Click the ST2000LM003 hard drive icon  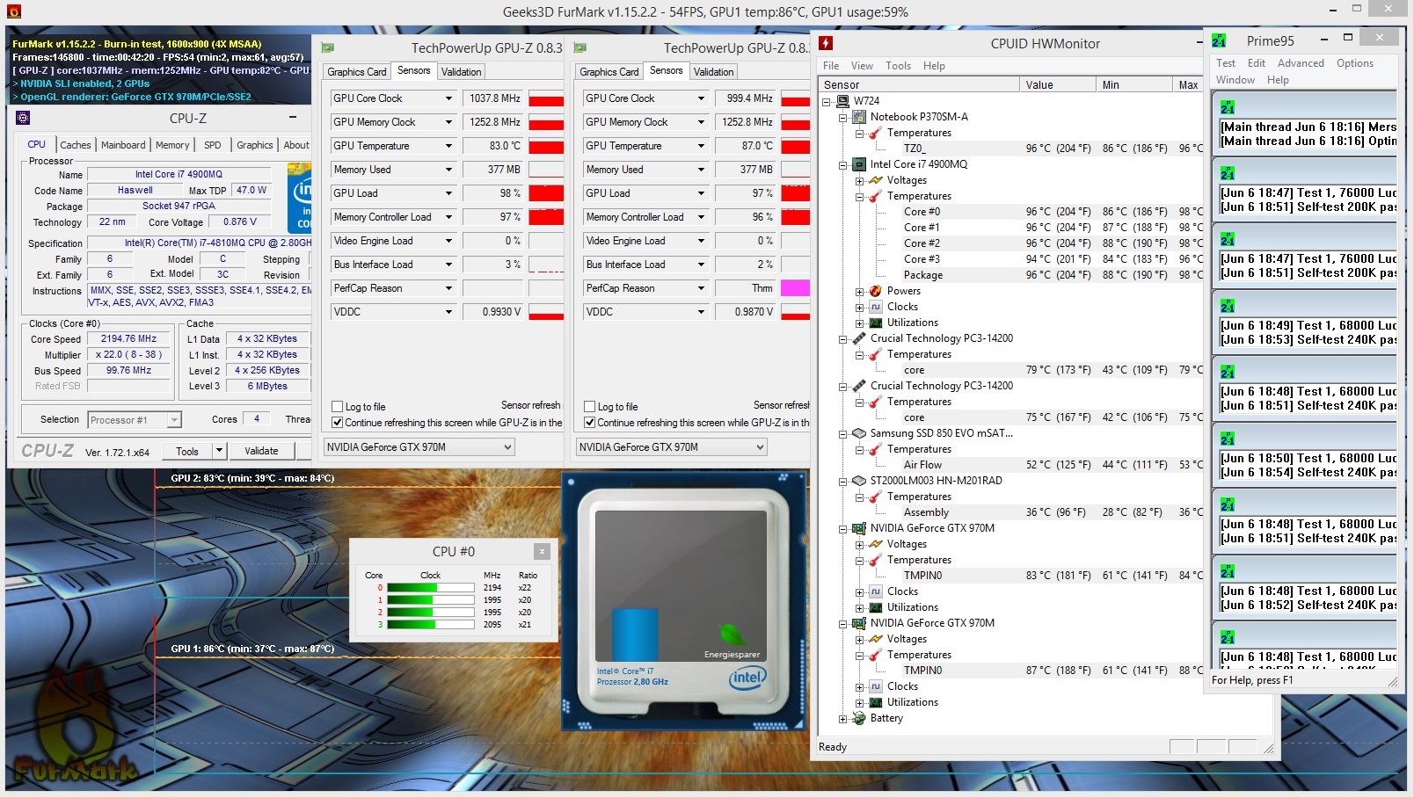coord(859,481)
